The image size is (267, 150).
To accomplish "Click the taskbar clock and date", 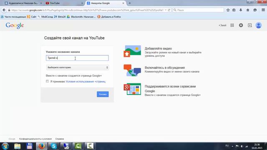I will tap(257, 146).
